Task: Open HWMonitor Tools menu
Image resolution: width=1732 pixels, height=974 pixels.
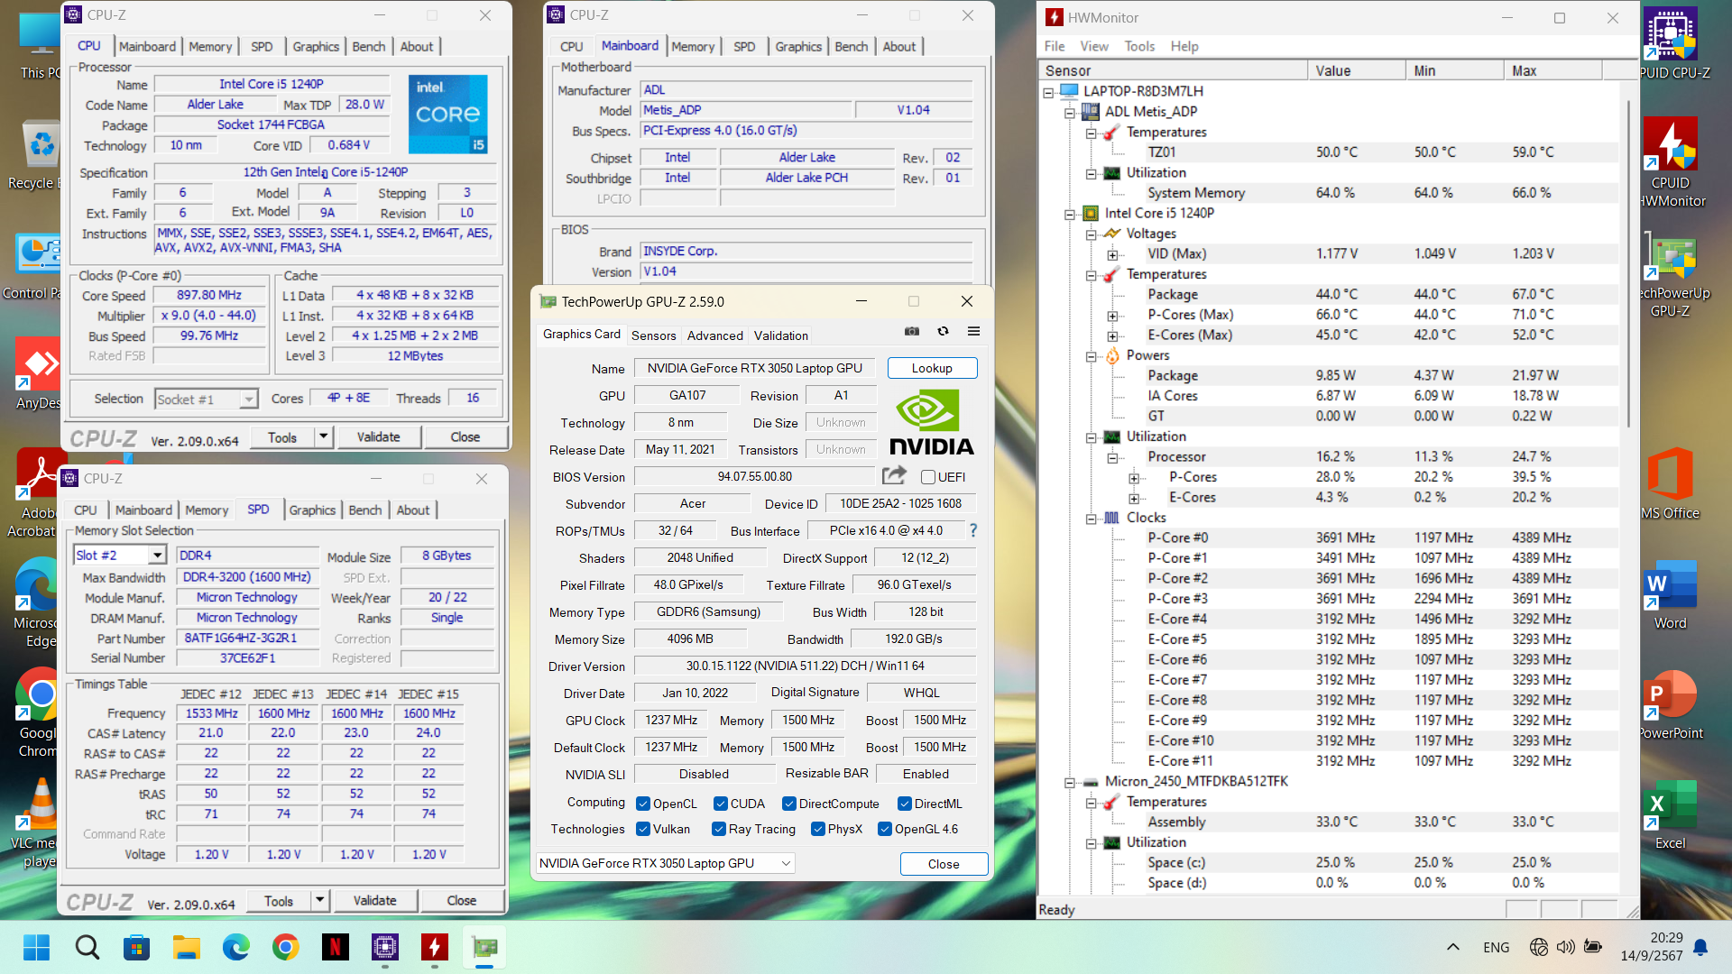Action: 1139,46
